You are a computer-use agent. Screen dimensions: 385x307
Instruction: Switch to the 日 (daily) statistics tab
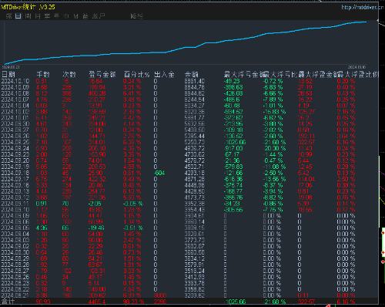[18, 16]
